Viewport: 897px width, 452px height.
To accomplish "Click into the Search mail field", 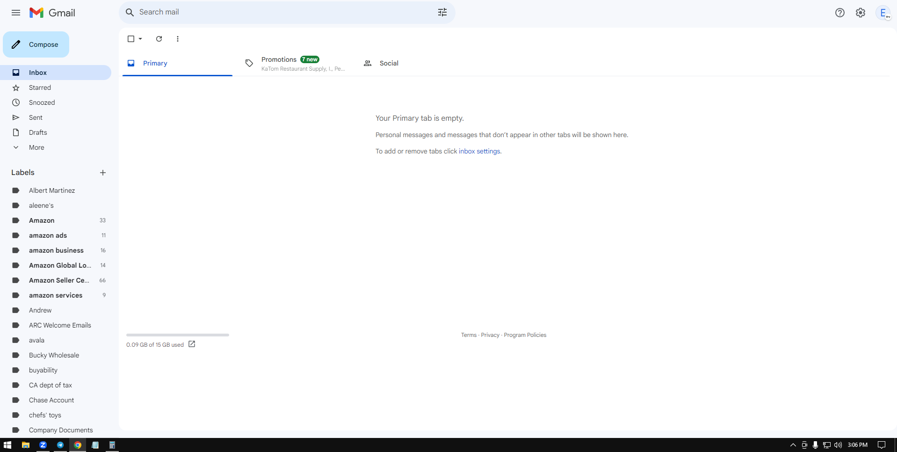I will [285, 12].
